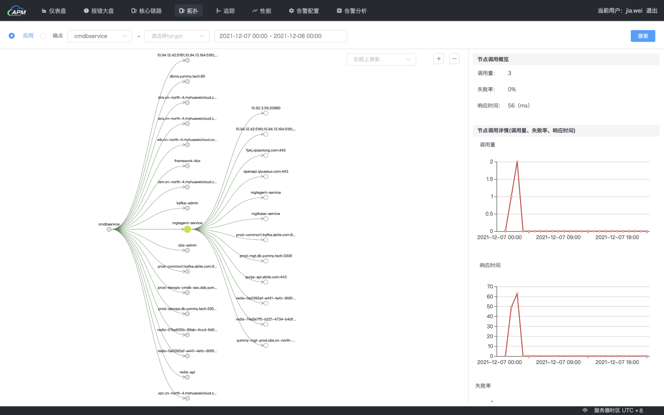This screenshot has width=664, height=415.
Task: Select the qunje-api.abite.com:443 node
Action: tap(266, 282)
